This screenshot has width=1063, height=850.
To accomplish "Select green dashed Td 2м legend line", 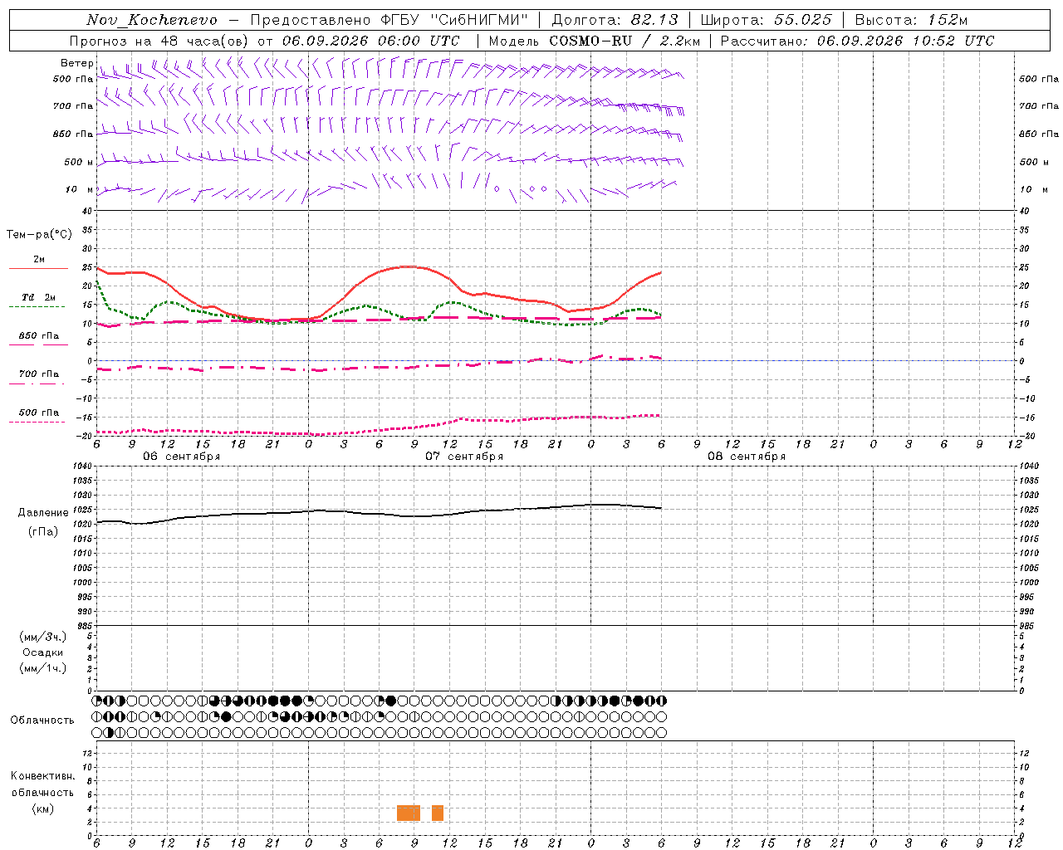I will [x=37, y=306].
